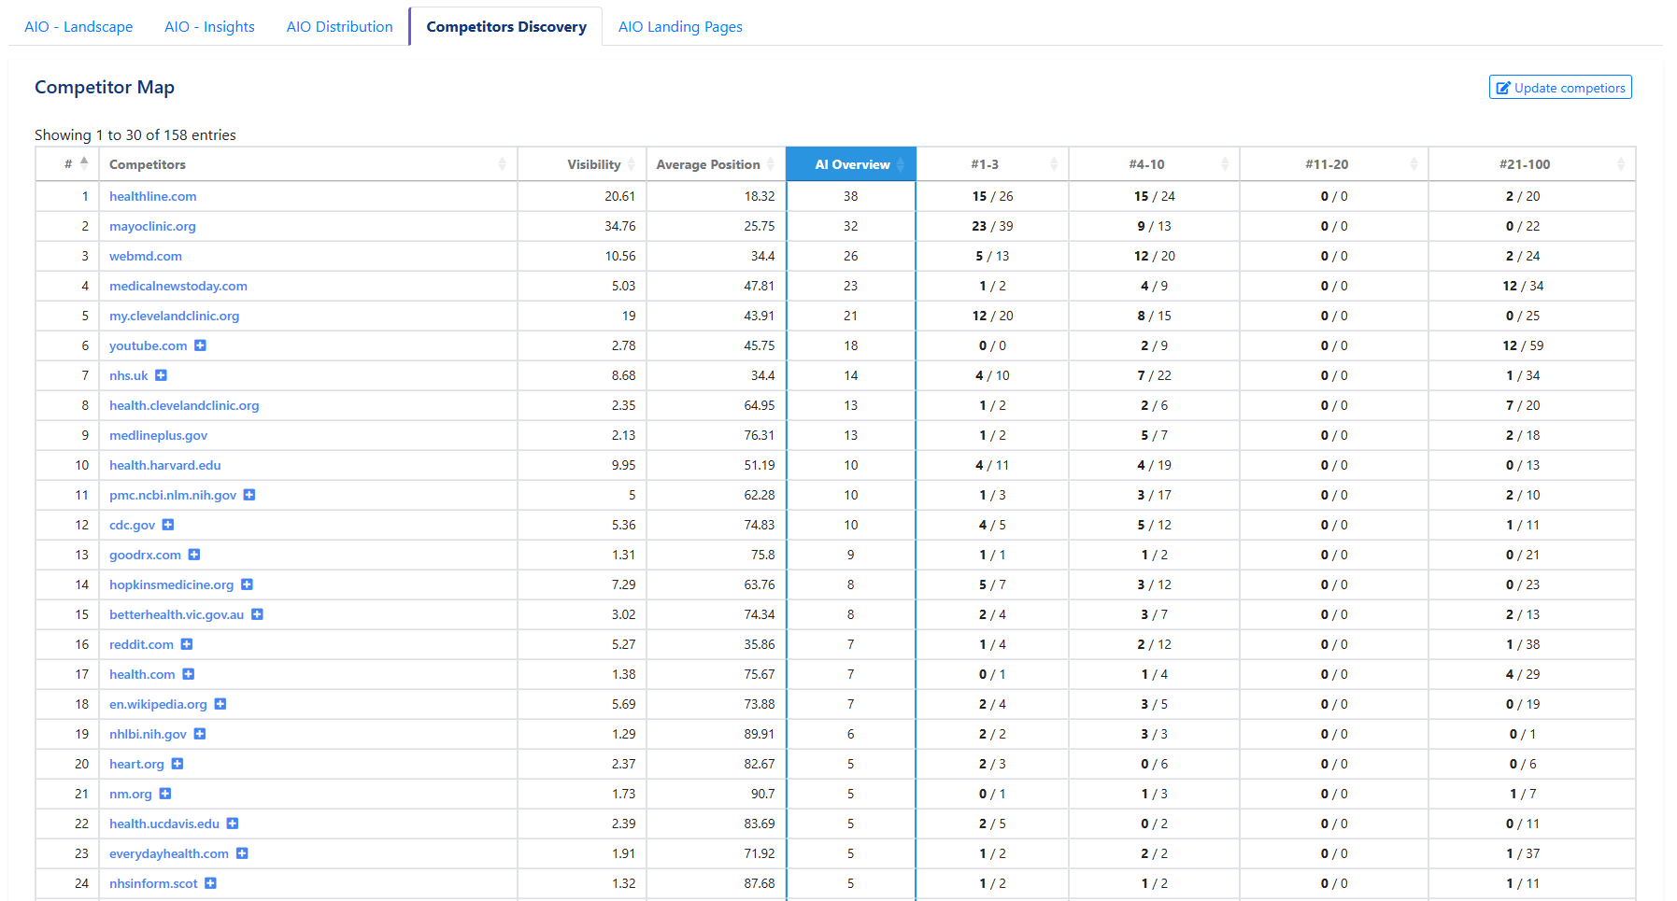Click 'Showing 1 to 30 of 158 entries' text

click(135, 135)
